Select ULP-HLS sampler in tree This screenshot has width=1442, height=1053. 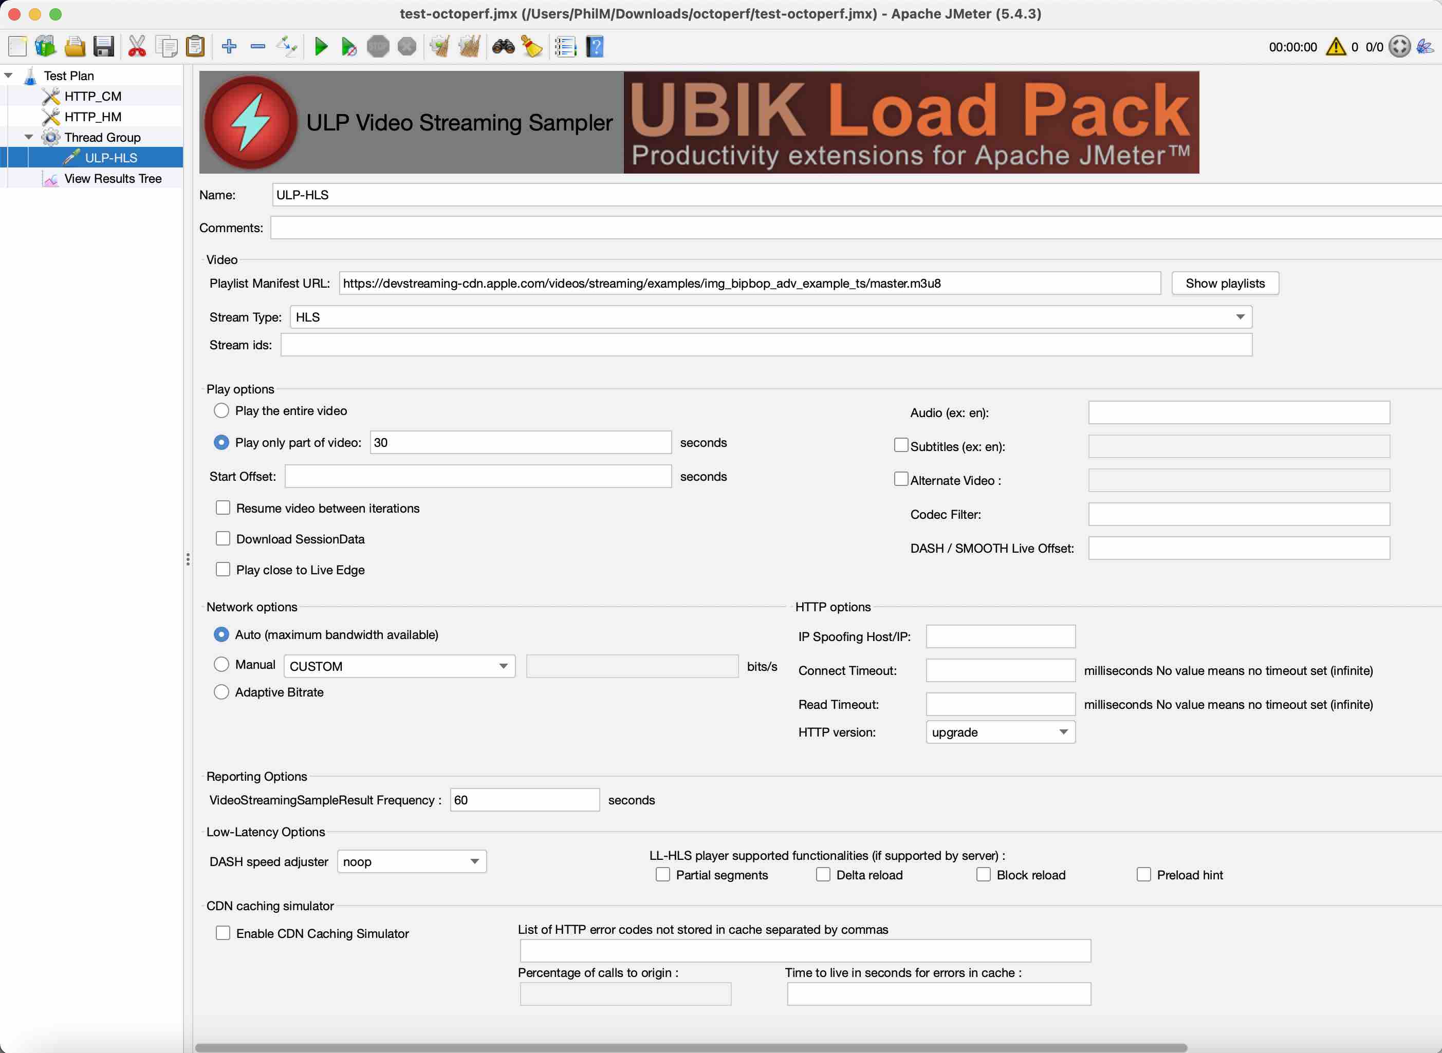click(110, 158)
